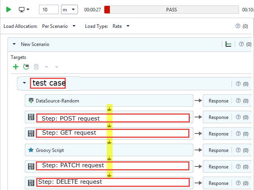254x190 pixels.
Task: Move target down with the down arrow
Action: (x=57, y=67)
